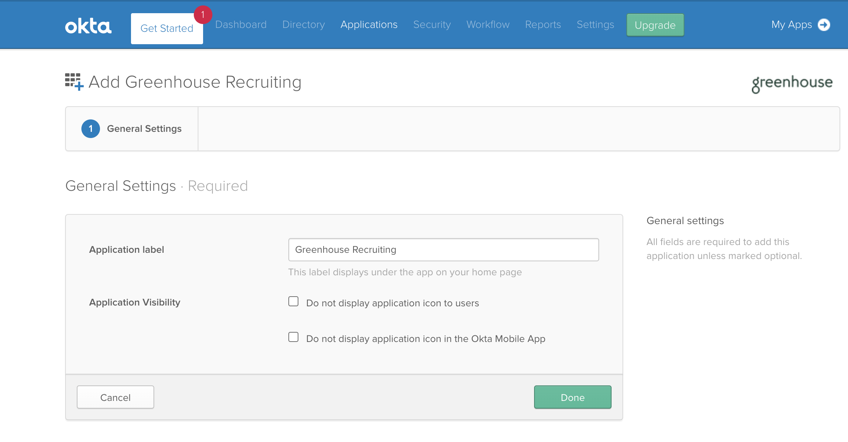Click the red notification badge on Get Started
Viewport: 848px width, 442px height.
coord(203,15)
